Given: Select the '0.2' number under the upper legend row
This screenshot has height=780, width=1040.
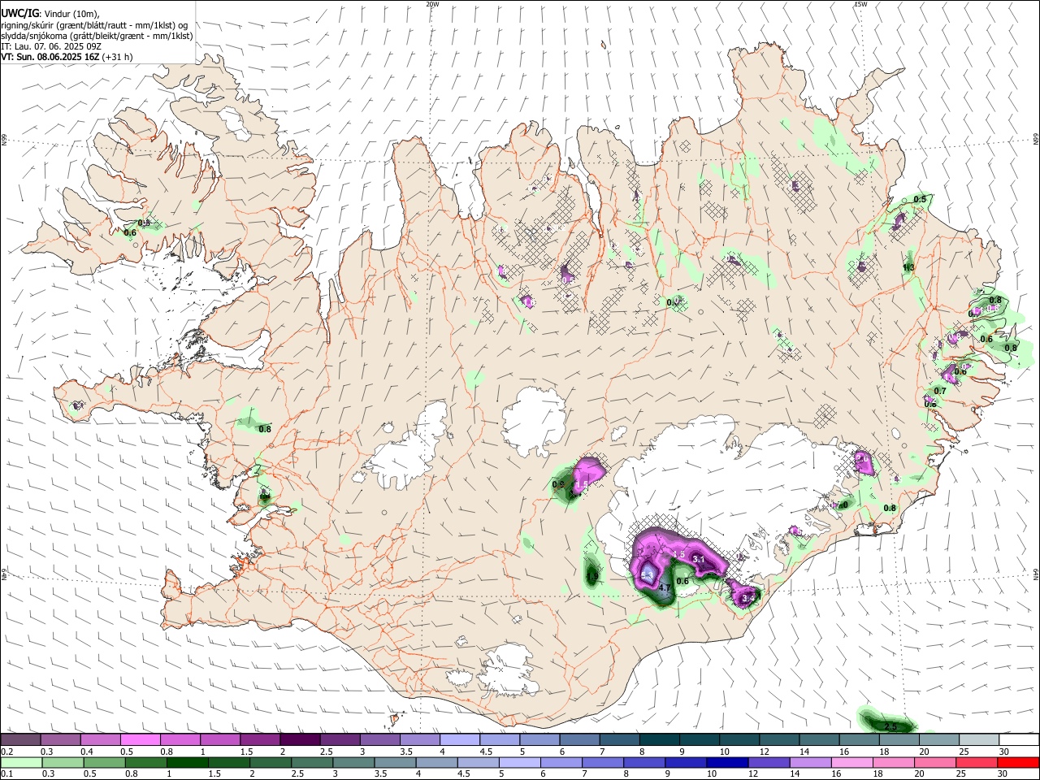Looking at the screenshot, I should pos(6,751).
